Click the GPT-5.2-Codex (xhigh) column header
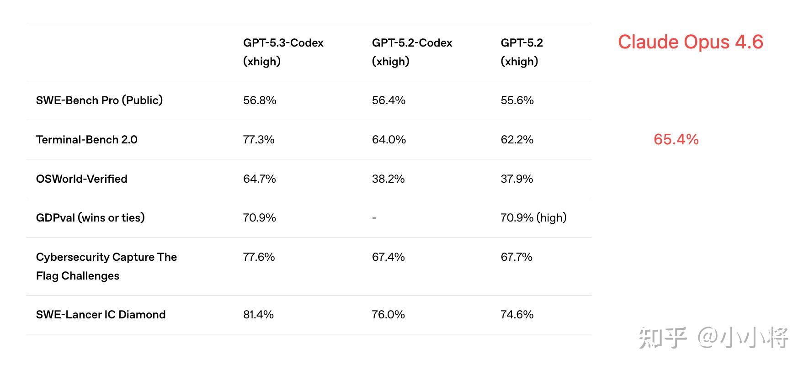 pos(412,52)
